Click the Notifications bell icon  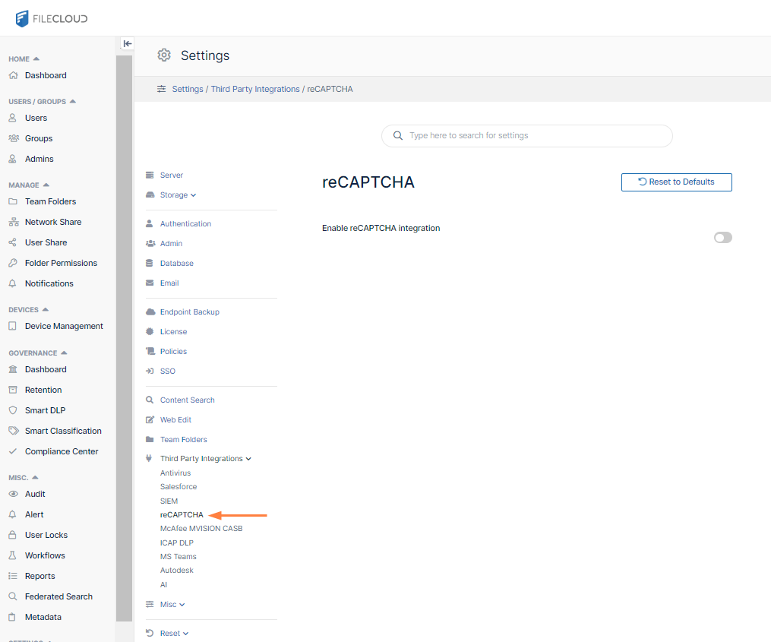coord(13,284)
